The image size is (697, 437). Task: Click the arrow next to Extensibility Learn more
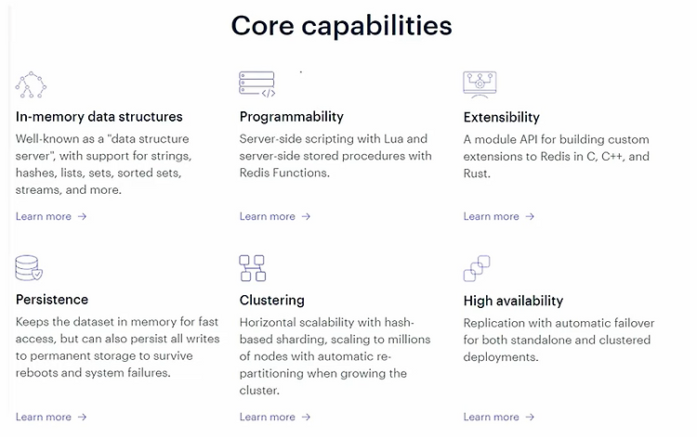530,216
